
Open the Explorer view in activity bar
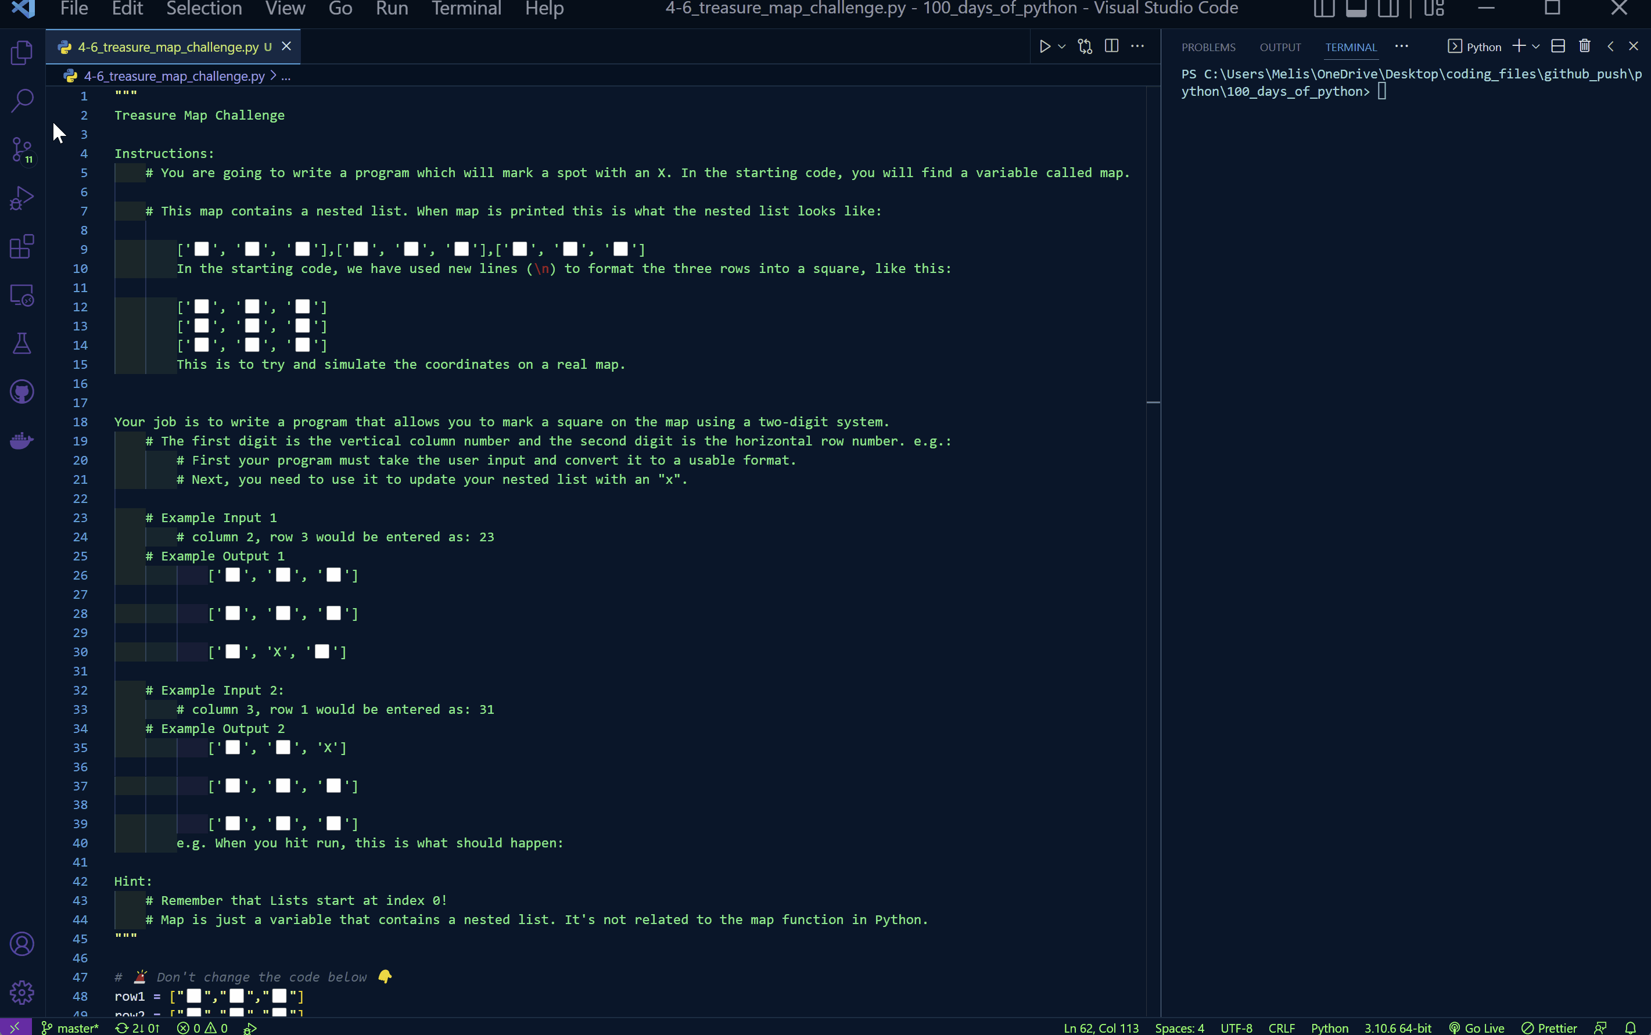[x=22, y=53]
